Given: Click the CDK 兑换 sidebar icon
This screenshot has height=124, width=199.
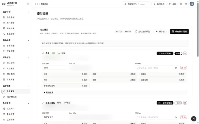Looking at the screenshot, I should coord(4,74).
